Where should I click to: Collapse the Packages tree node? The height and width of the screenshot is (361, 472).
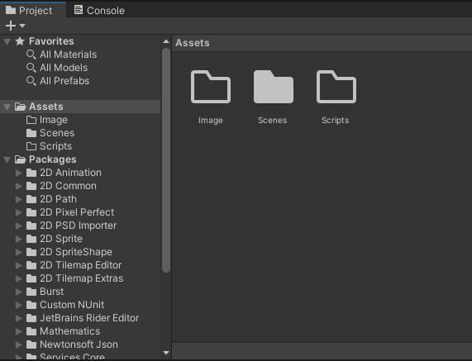click(7, 159)
